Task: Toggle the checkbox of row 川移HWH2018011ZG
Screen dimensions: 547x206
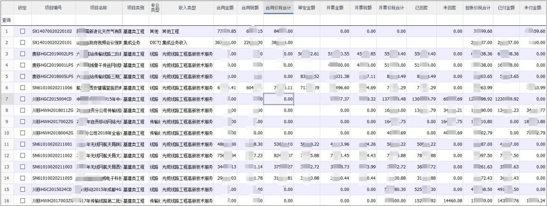Action: [23, 111]
